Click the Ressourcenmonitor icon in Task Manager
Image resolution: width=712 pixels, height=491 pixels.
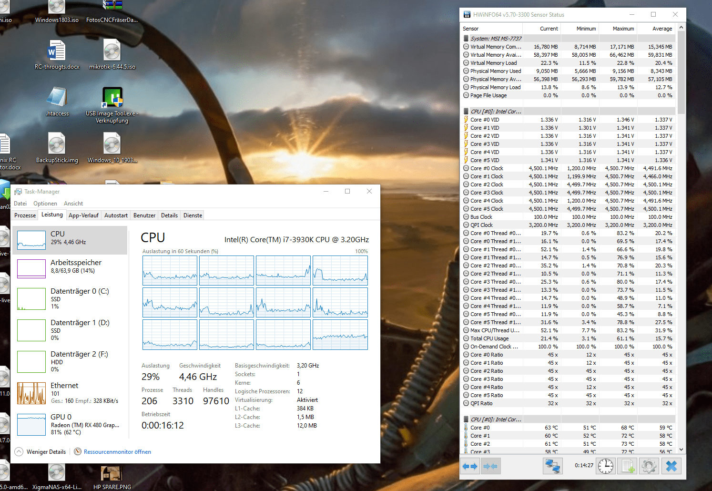[78, 451]
